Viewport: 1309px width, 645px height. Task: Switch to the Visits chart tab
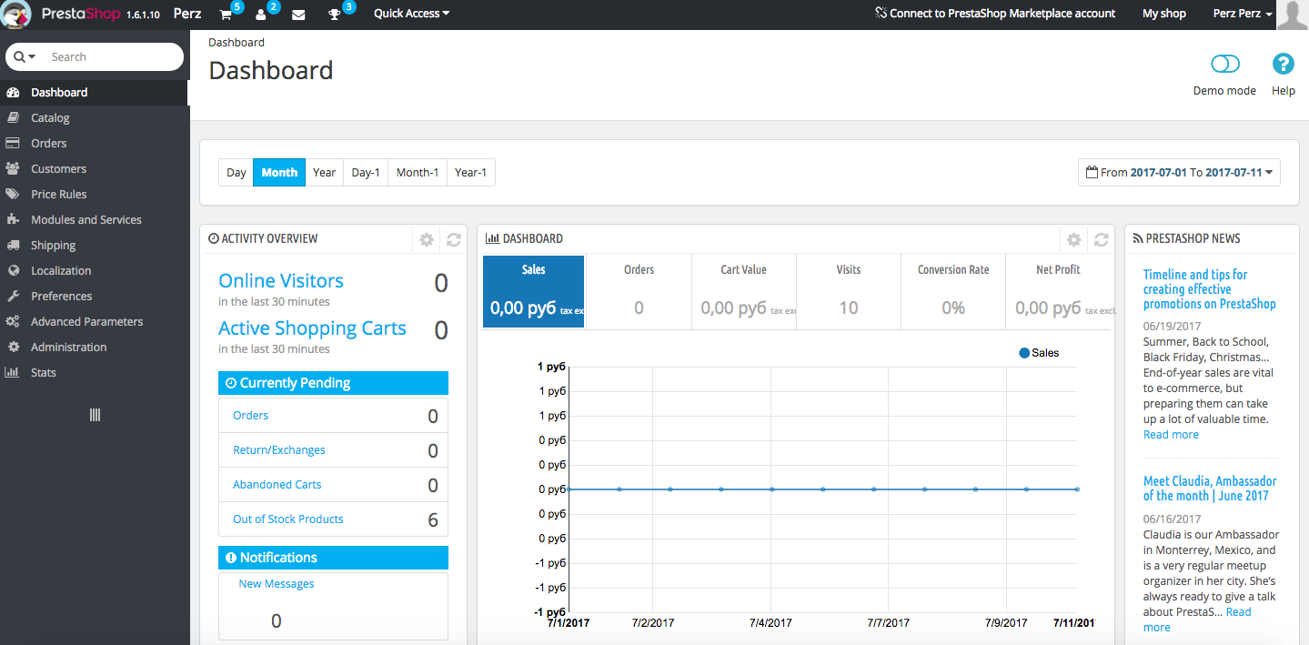click(x=849, y=291)
